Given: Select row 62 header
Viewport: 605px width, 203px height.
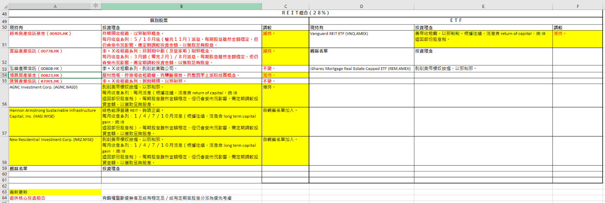Looking at the screenshot, I should point(4,186).
